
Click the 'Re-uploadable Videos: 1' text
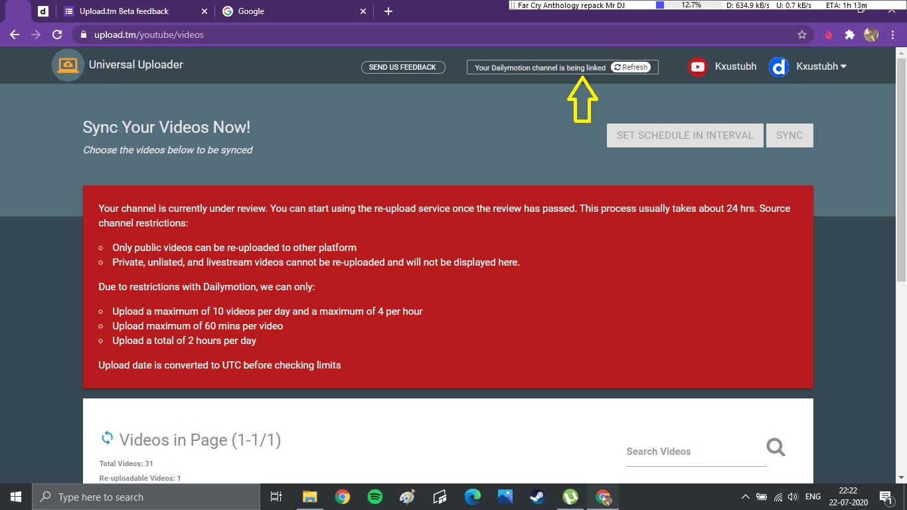(x=140, y=478)
